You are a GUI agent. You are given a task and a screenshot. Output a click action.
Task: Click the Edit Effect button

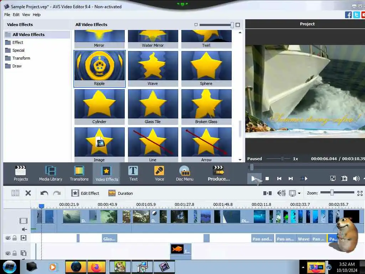point(85,193)
